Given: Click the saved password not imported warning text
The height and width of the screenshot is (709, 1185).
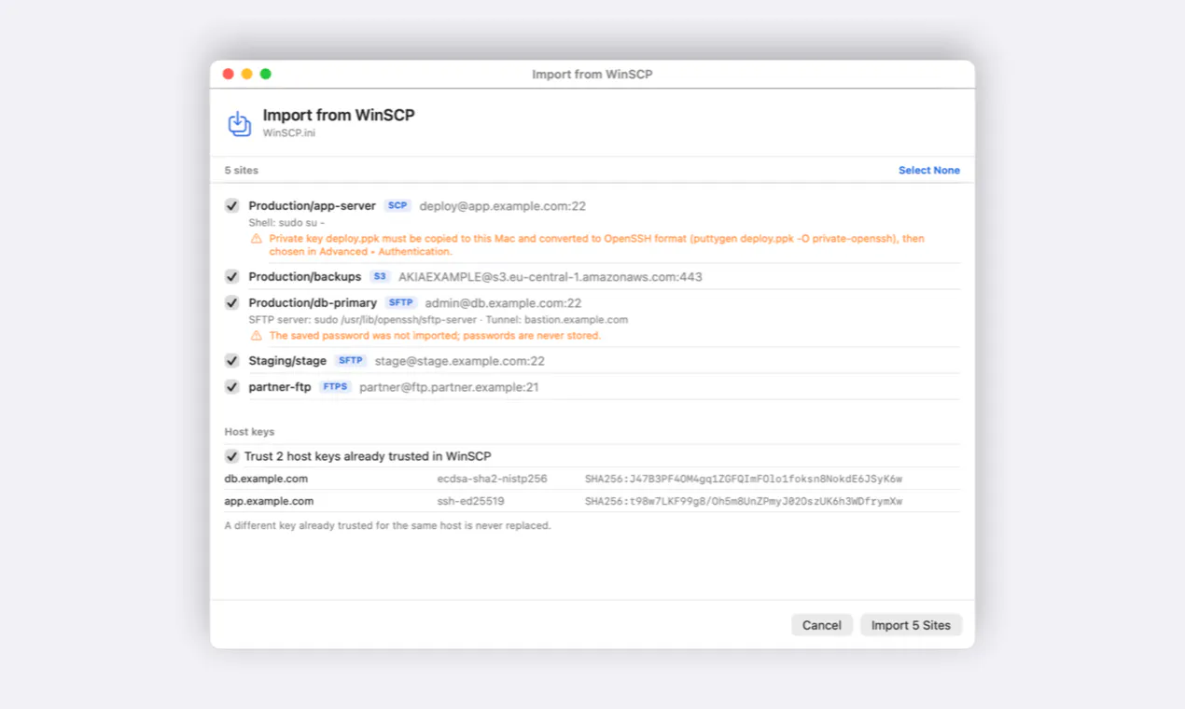Looking at the screenshot, I should [x=435, y=336].
